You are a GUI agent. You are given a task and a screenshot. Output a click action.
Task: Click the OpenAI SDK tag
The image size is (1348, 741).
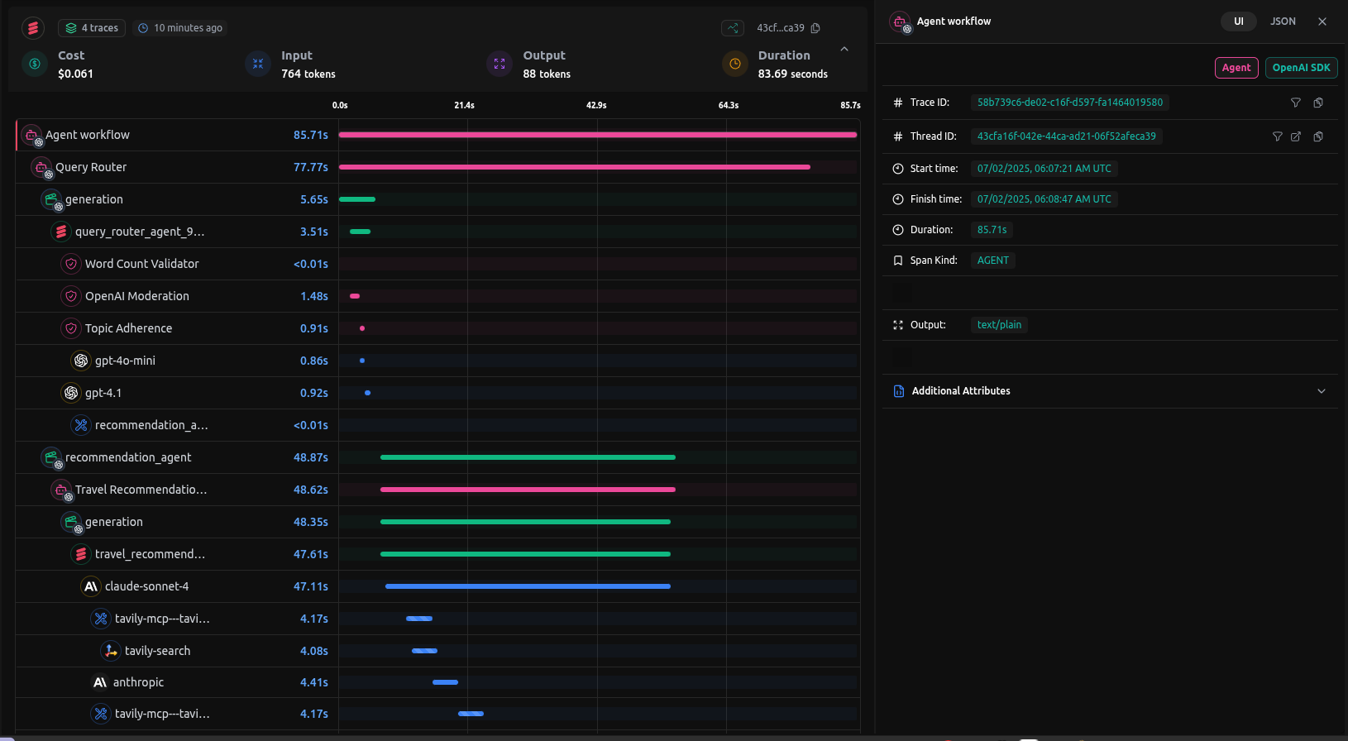click(x=1301, y=68)
